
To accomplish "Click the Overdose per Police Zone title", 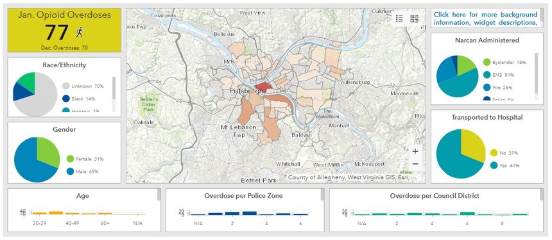I will click(243, 196).
